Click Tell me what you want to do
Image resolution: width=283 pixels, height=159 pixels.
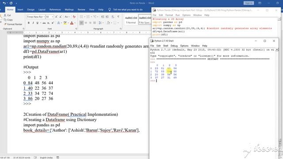[128, 10]
